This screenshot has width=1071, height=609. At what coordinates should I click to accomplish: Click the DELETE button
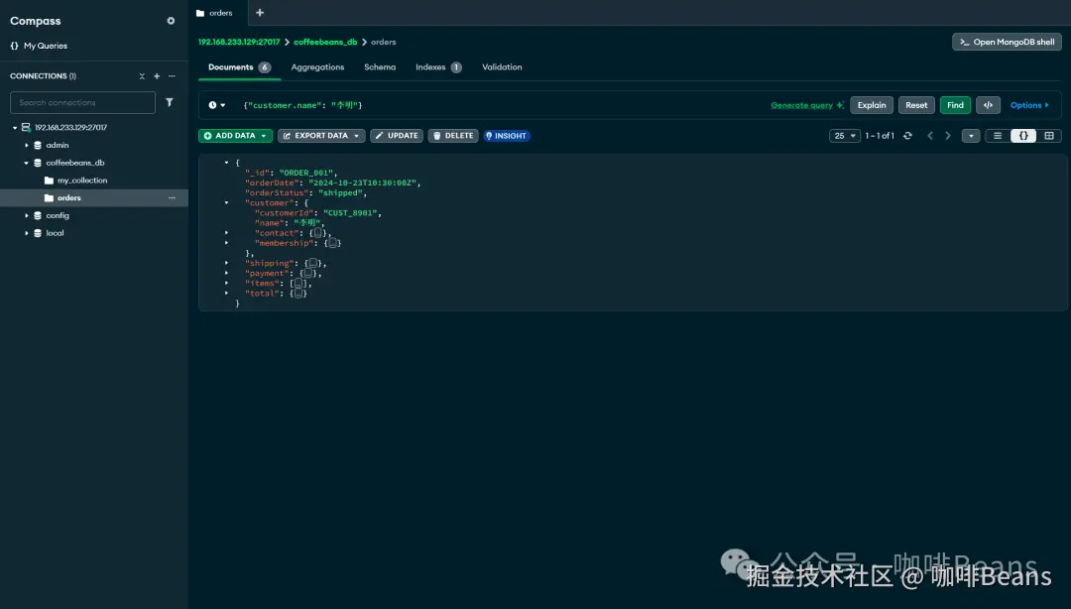click(x=453, y=136)
